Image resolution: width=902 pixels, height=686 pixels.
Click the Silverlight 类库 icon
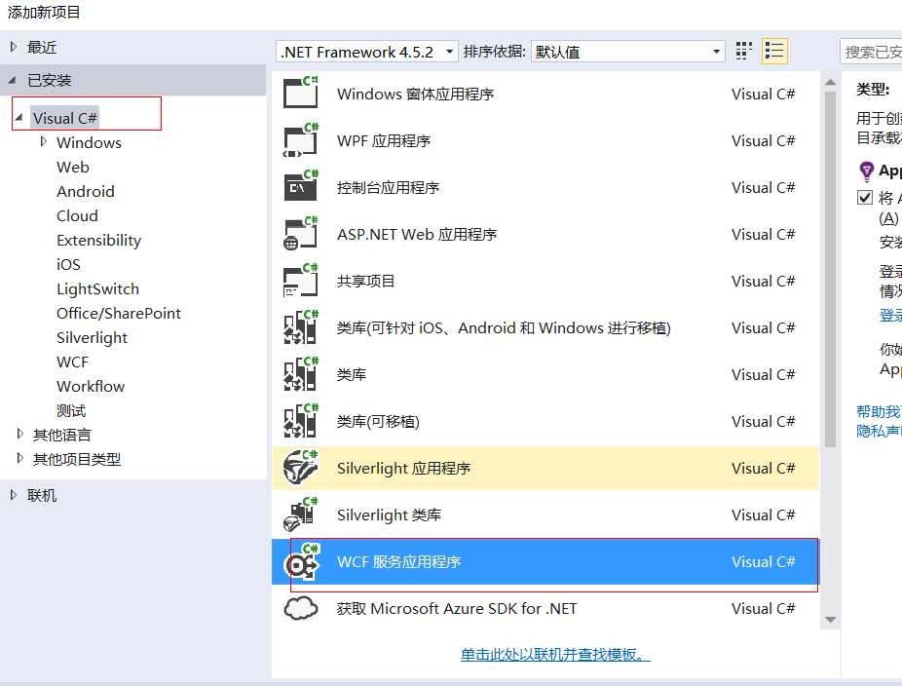click(300, 514)
